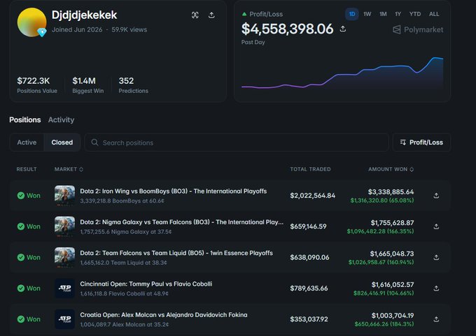This screenshot has height=336, width=476.
Task: Select the ALL time range
Action: tap(434, 14)
